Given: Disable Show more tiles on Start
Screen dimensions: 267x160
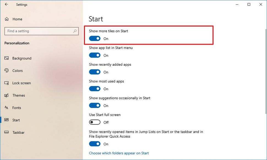Looking at the screenshot, I should (x=95, y=38).
